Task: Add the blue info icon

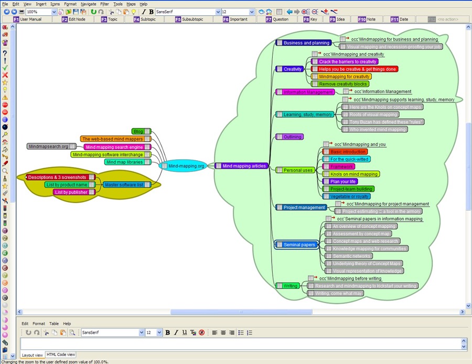Action: pos(5,120)
